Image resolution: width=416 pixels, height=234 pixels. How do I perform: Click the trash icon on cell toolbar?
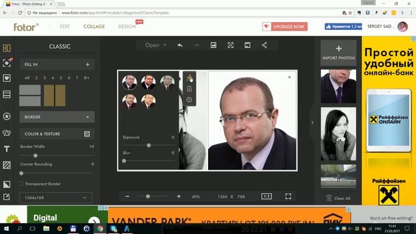189,89
